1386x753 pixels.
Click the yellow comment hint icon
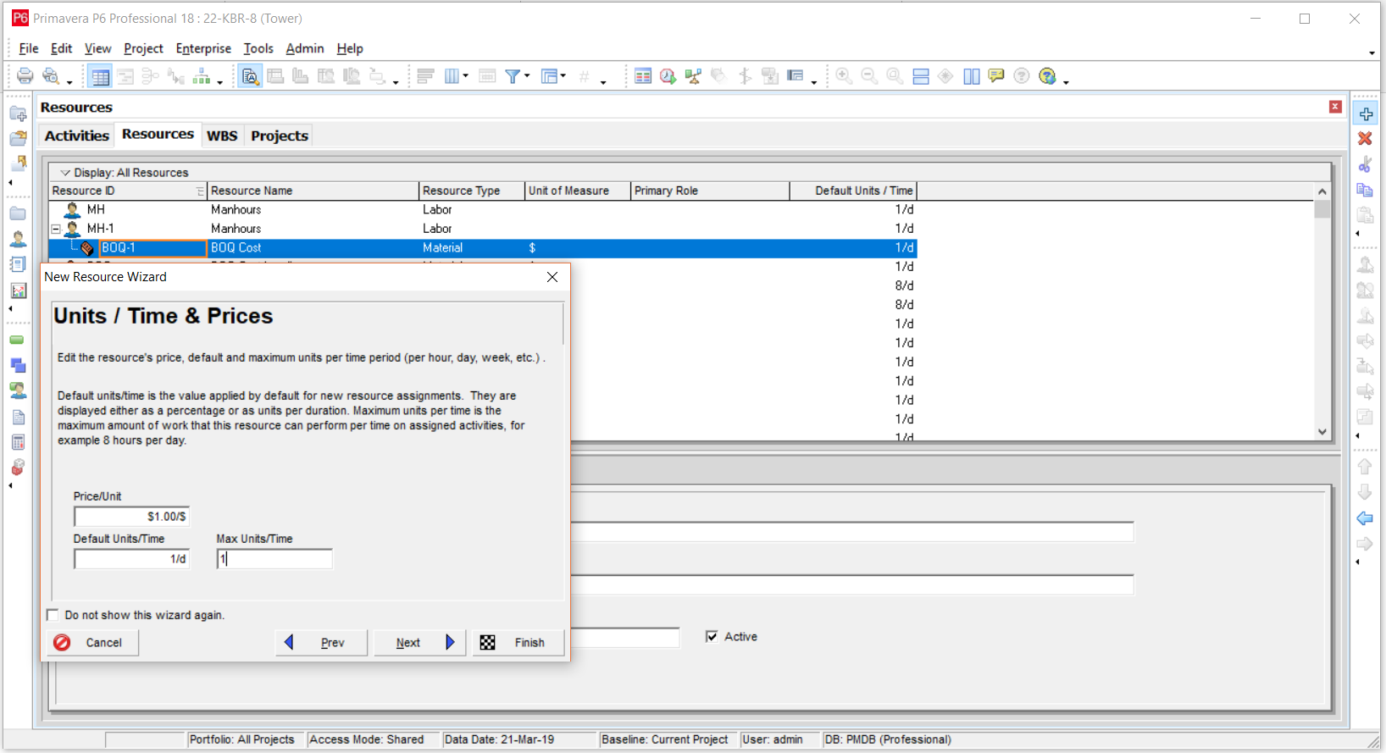coord(996,76)
